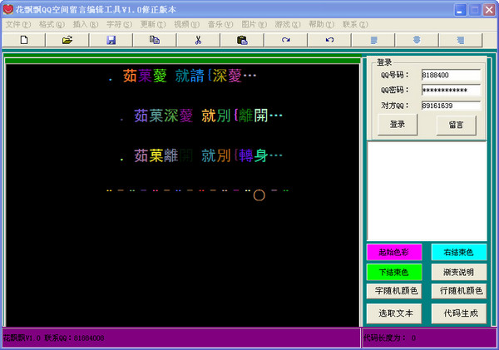
Task: Click into the QQ号码 input field
Action: [x=451, y=75]
